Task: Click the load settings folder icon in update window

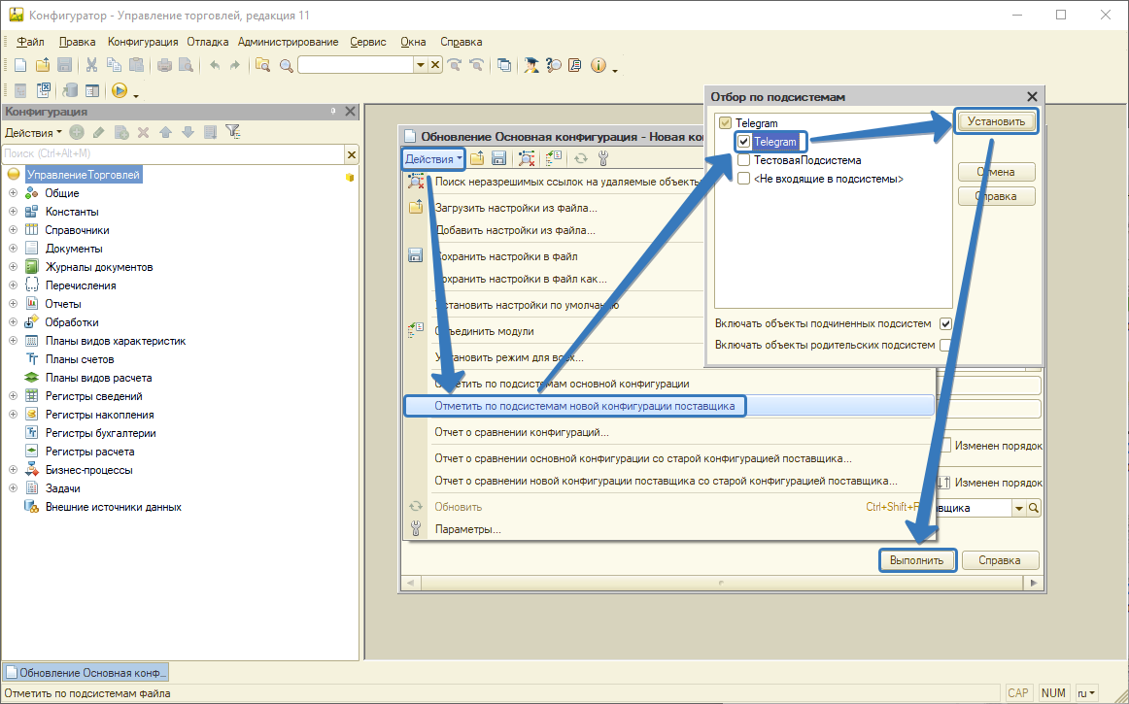Action: (477, 159)
